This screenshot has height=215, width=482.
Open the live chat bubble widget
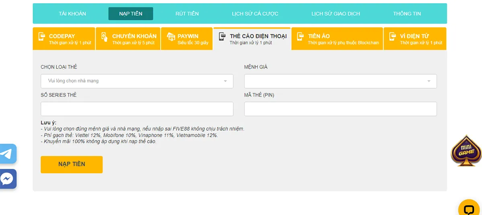coord(469,209)
